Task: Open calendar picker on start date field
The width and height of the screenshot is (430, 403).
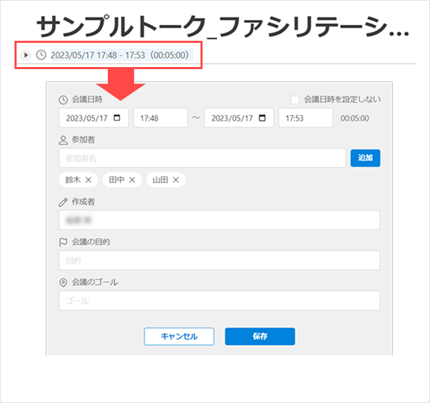Action: pos(118,118)
